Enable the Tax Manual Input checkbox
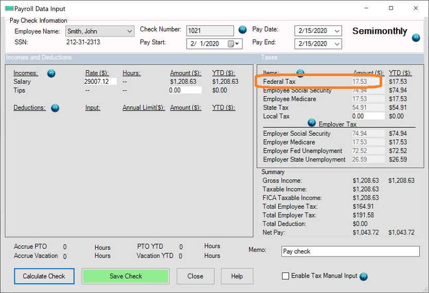The image size is (429, 293). pyautogui.click(x=285, y=276)
